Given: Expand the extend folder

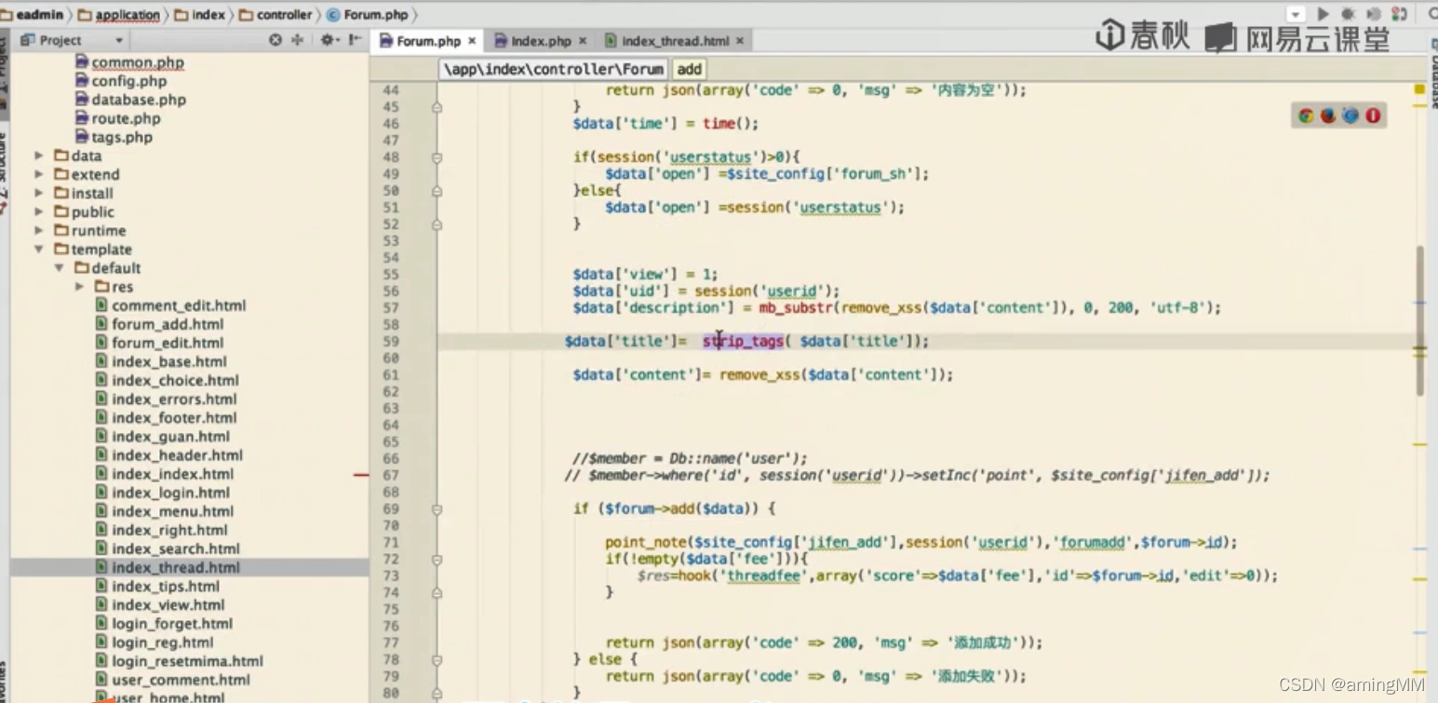Looking at the screenshot, I should 39,174.
